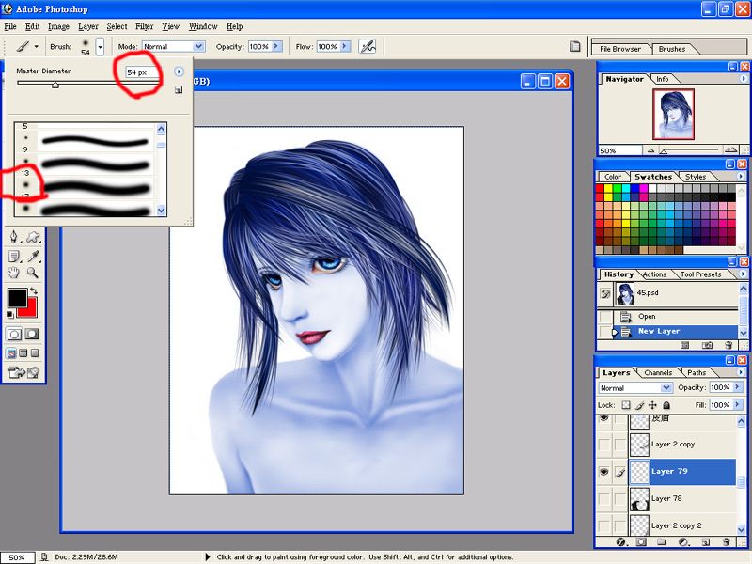Viewport: 752px width, 564px height.
Task: Zoom out via Navigator small mountains icon
Action: click(x=650, y=150)
